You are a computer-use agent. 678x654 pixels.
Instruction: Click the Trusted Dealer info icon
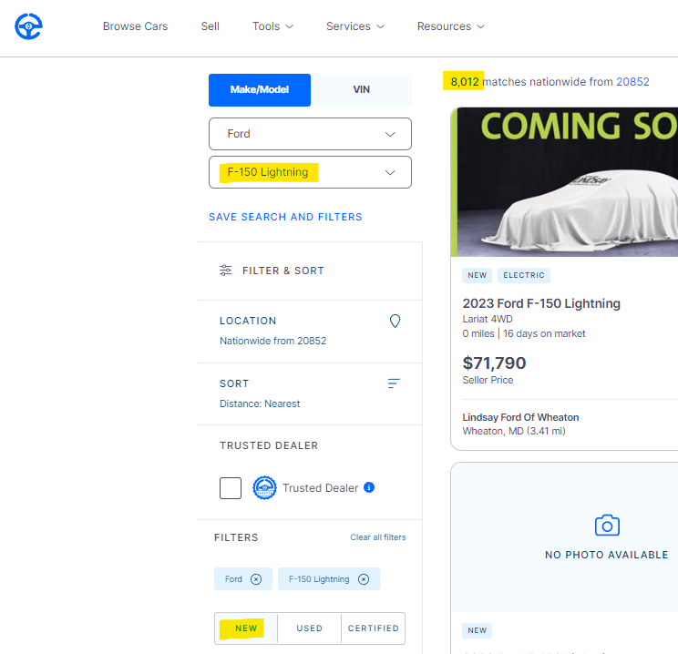[369, 487]
